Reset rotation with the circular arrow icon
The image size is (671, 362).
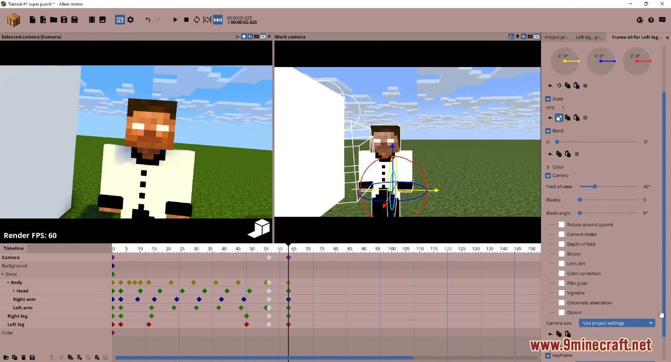click(x=559, y=86)
